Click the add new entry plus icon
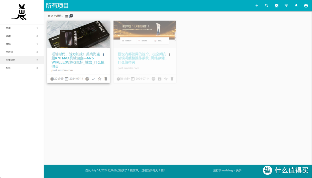The height and width of the screenshot is (178, 312). [257, 6]
